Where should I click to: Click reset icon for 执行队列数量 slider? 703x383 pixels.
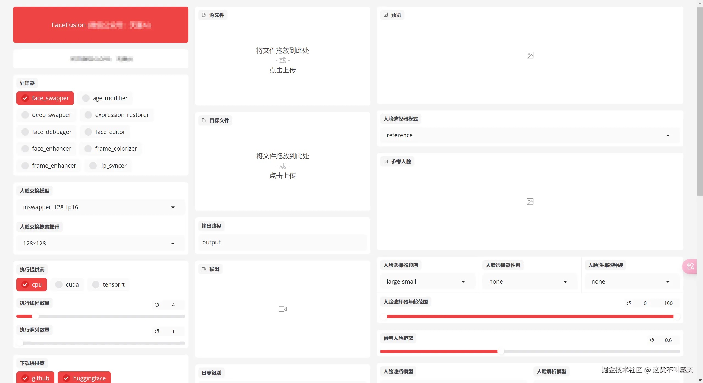157,331
